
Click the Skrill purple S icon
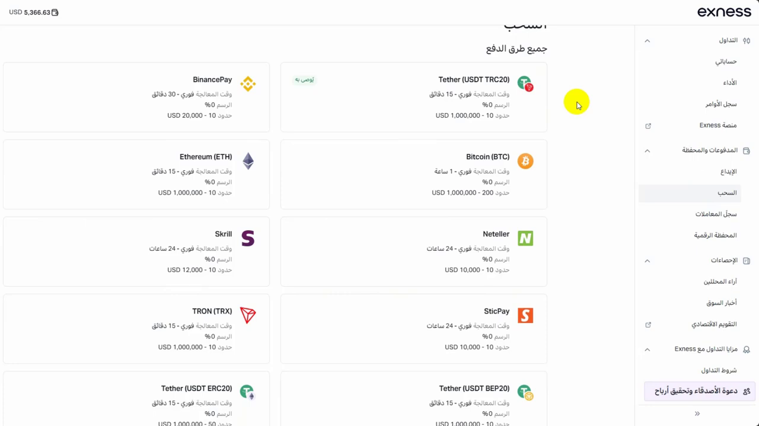(248, 238)
